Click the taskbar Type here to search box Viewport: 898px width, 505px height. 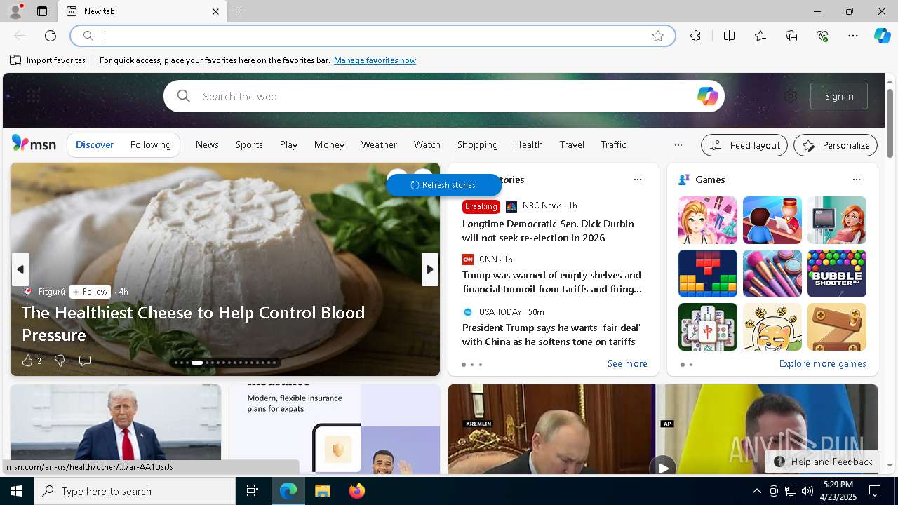click(135, 491)
